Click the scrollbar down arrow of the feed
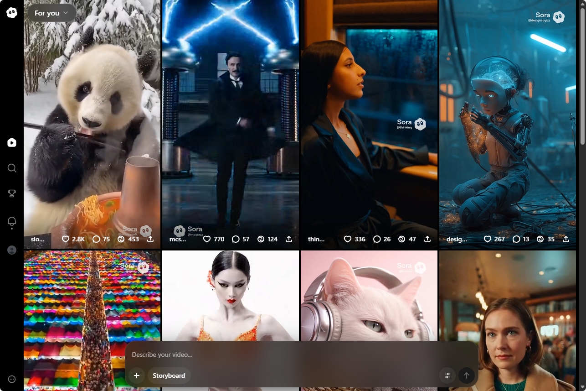586x391 pixels. (582, 387)
